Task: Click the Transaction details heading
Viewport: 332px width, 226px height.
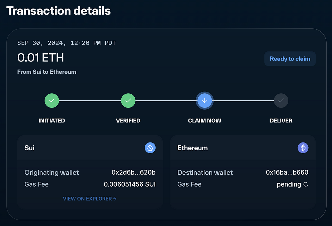Action: pos(58,11)
